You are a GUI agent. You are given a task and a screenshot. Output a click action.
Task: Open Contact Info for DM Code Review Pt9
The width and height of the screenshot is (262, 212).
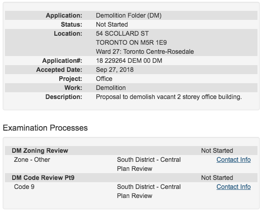(233, 187)
